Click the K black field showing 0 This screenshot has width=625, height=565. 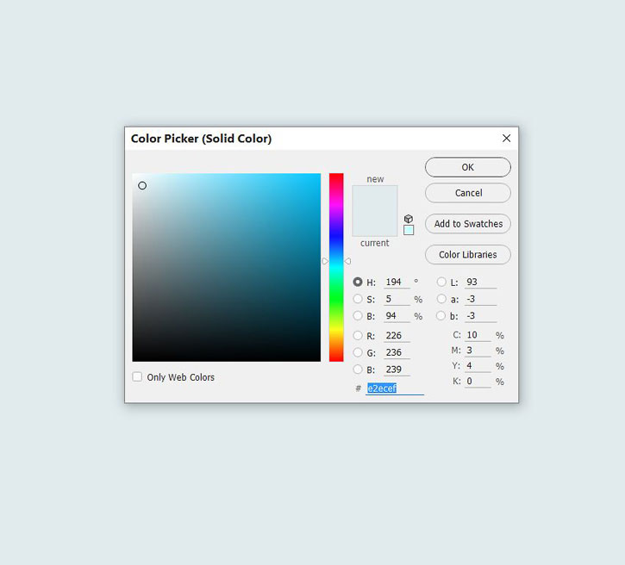(x=478, y=382)
